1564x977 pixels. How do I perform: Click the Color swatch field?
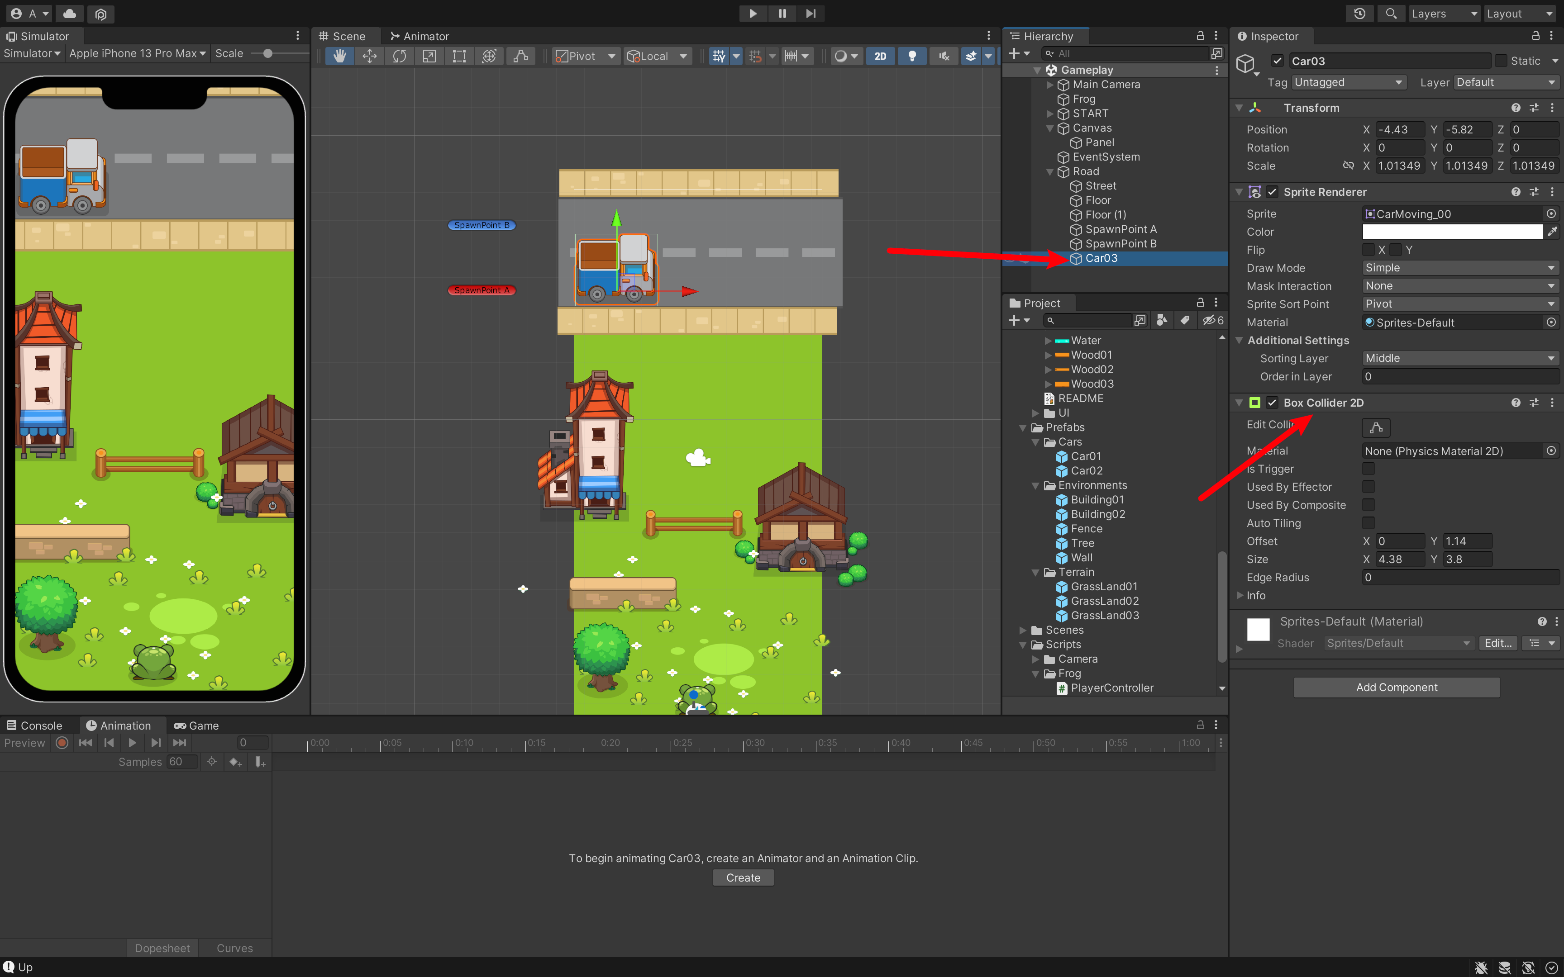click(1452, 231)
